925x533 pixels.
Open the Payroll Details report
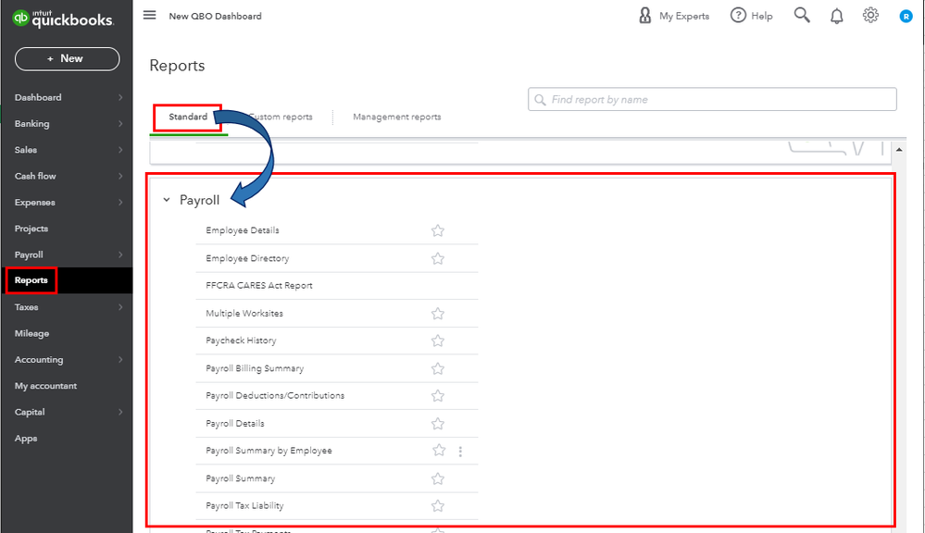point(235,424)
